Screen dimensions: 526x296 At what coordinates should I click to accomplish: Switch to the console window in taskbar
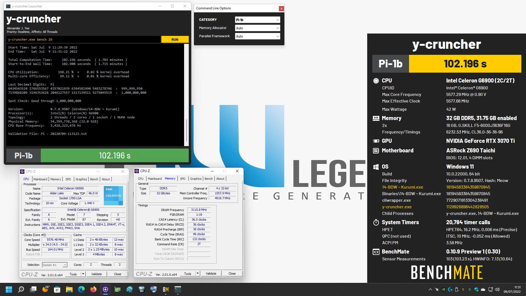pyautogui.click(x=178, y=289)
